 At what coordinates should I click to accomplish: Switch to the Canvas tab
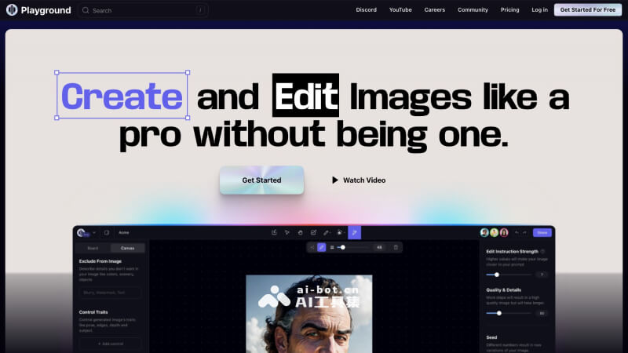(x=127, y=248)
